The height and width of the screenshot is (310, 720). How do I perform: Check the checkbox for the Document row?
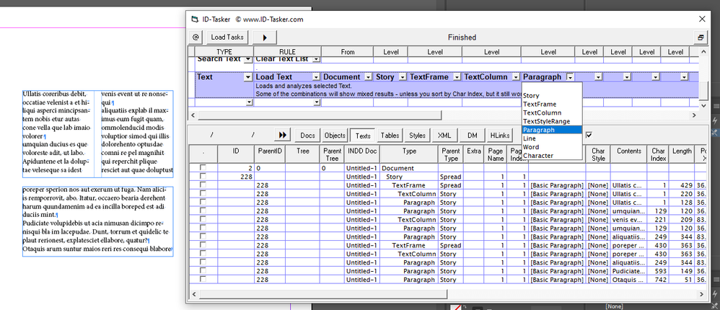point(203,167)
